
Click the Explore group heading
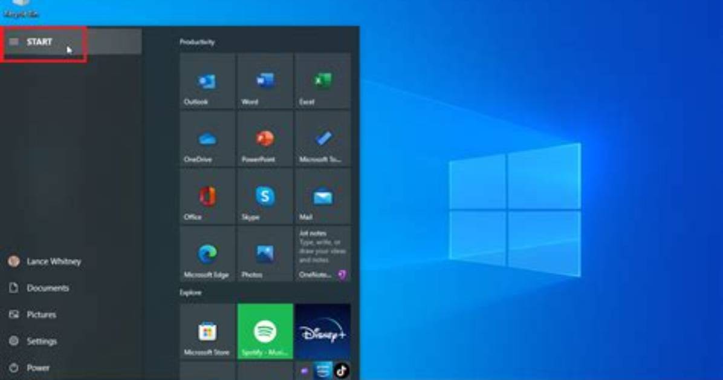pos(190,293)
